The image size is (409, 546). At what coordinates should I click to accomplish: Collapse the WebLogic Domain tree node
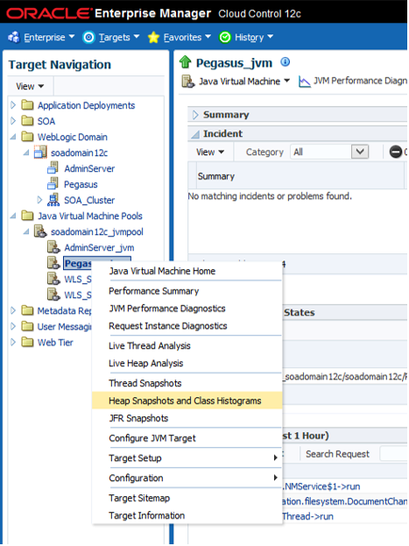(13, 137)
